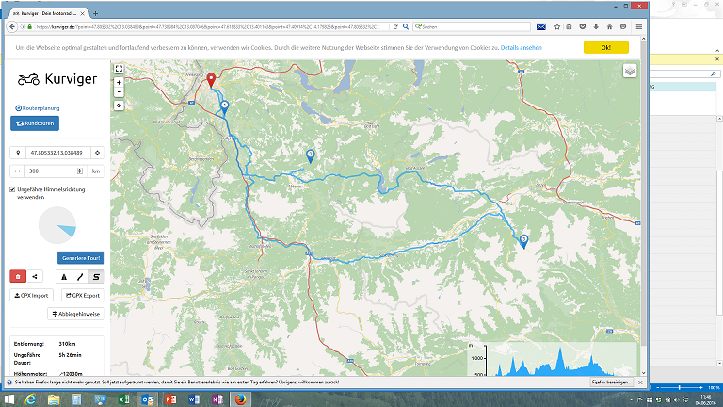The height and width of the screenshot is (407, 723).
Task: Click the share route icon
Action: click(35, 276)
